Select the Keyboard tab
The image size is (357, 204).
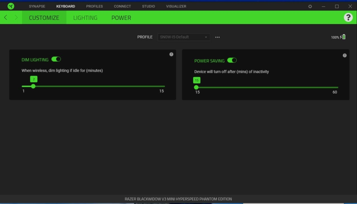pos(66,6)
